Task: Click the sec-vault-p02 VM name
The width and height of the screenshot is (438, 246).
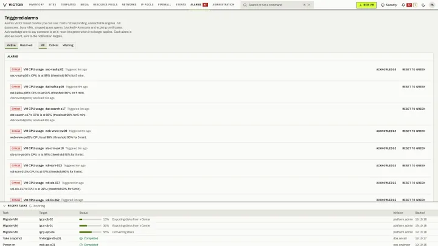Action: [x=54, y=69]
